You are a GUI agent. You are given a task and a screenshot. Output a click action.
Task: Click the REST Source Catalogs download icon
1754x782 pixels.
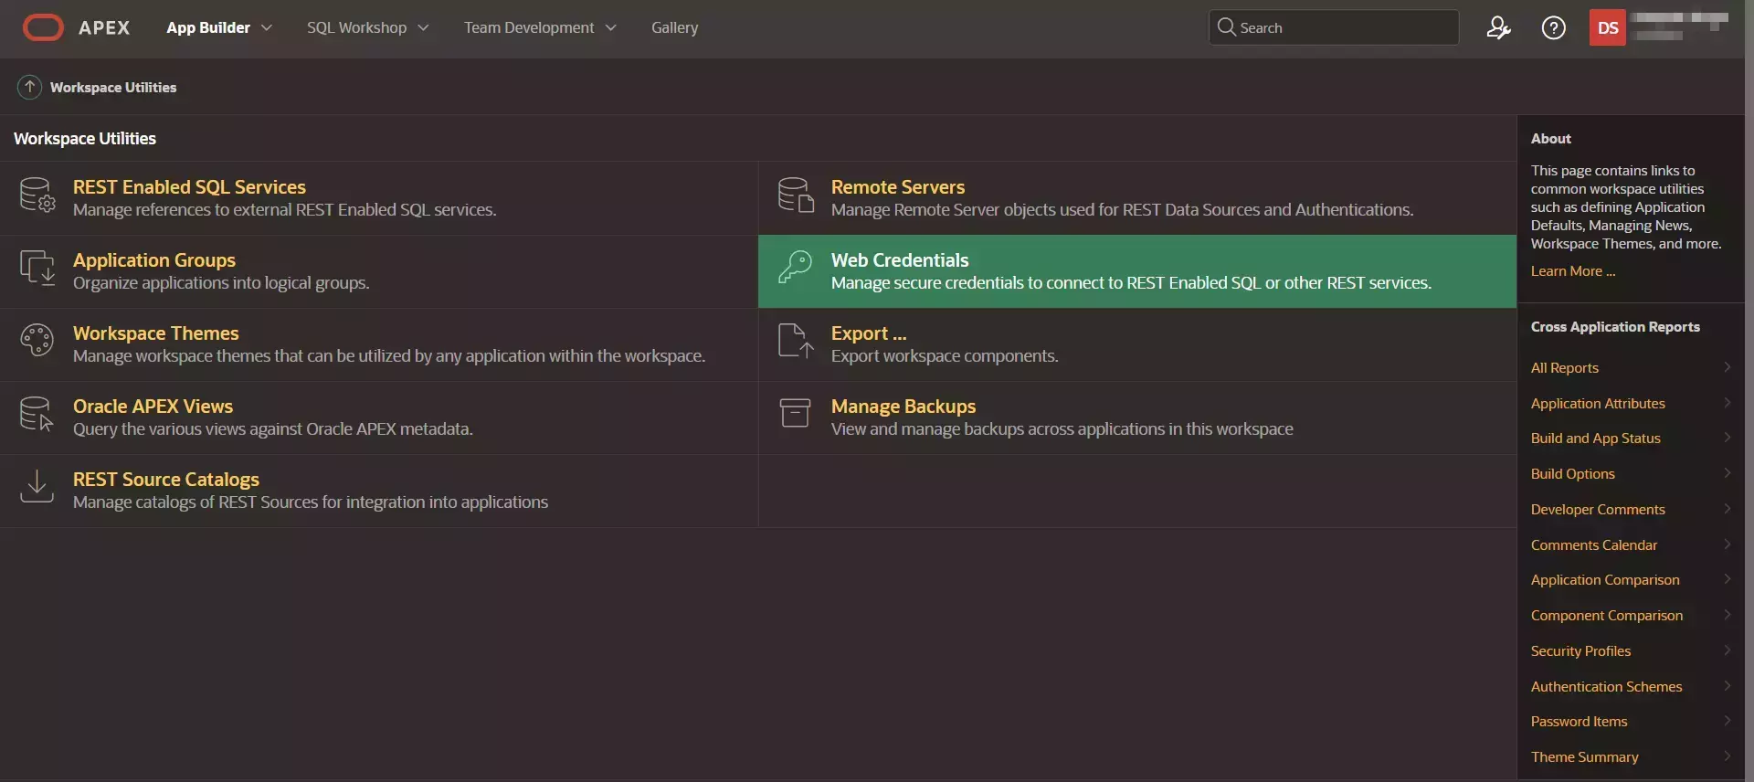click(x=37, y=487)
